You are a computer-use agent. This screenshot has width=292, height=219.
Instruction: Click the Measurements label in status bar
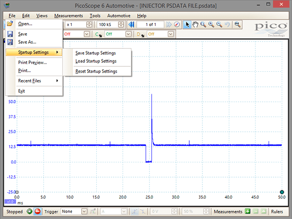click(x=228, y=212)
